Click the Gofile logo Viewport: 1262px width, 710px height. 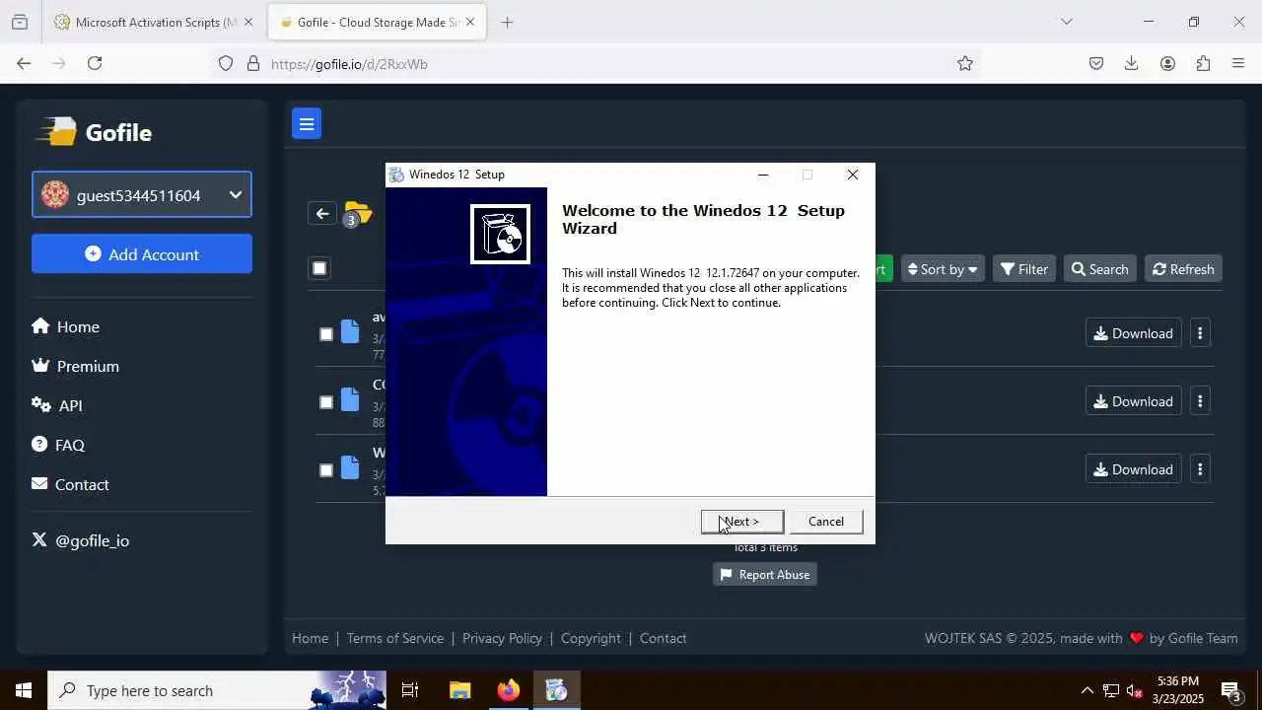[x=94, y=132]
